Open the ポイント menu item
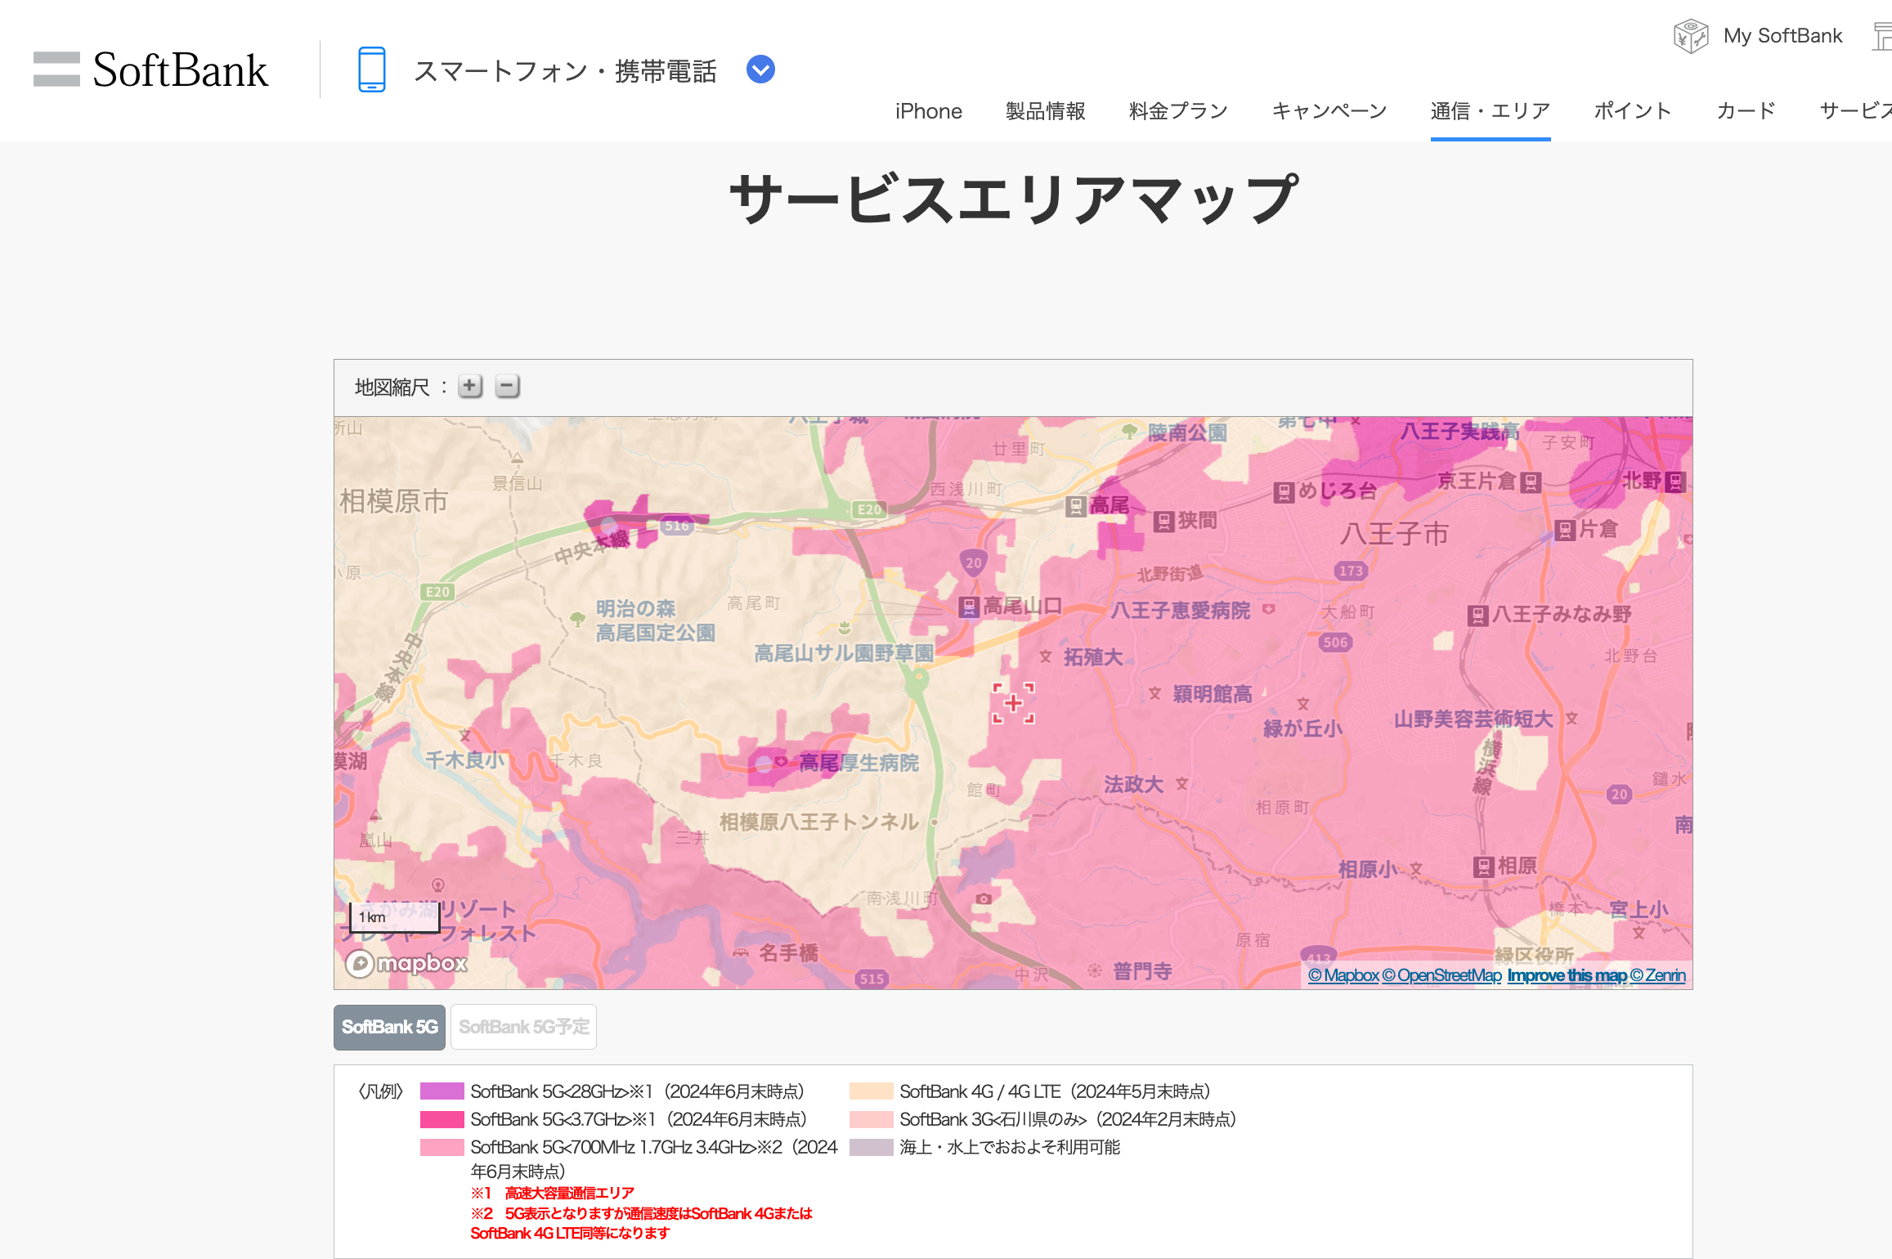Image resolution: width=1892 pixels, height=1259 pixels. point(1633,111)
